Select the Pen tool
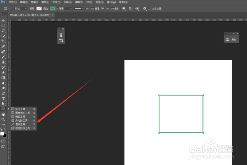The width and height of the screenshot is (247, 165). (x=3, y=93)
